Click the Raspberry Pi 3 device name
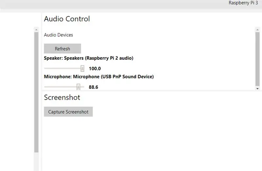This screenshot has height=171, width=262. tap(243, 3)
